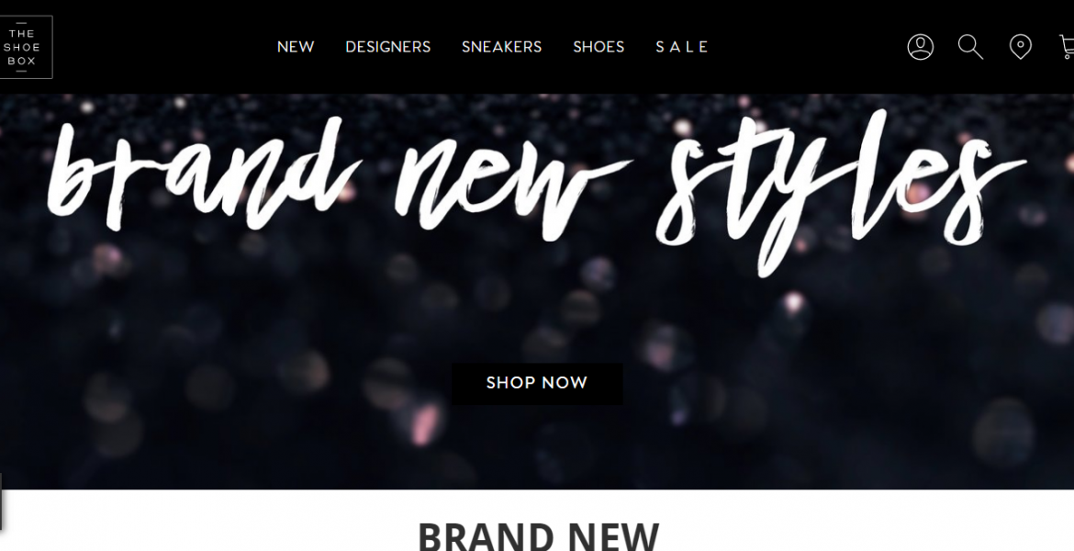1074x551 pixels.
Task: Click the pink bokeh spot below SHOP NOW
Action: point(426,422)
